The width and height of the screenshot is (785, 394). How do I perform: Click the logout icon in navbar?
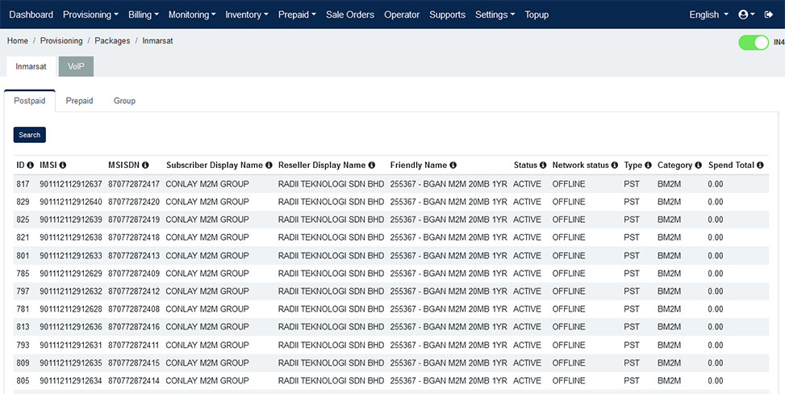(769, 15)
